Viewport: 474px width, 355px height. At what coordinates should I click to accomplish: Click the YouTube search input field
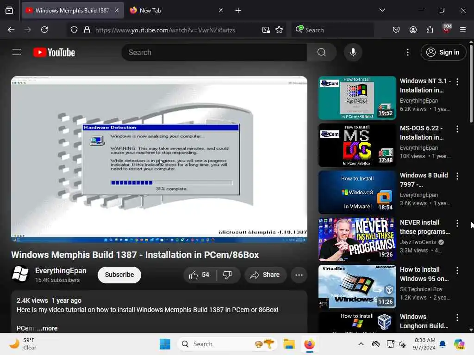click(x=214, y=52)
